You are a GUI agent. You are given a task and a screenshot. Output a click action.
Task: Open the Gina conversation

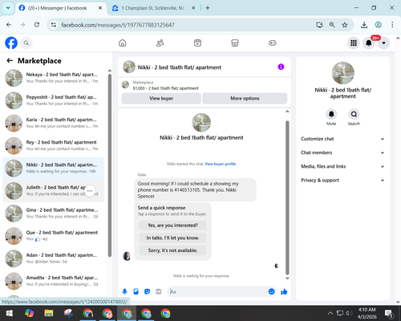tap(54, 213)
